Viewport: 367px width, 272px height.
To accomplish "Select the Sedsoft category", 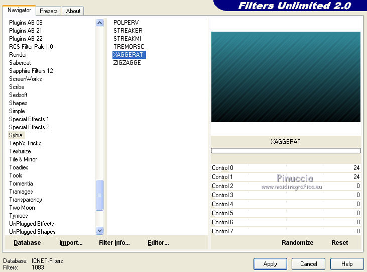I will tap(18, 95).
